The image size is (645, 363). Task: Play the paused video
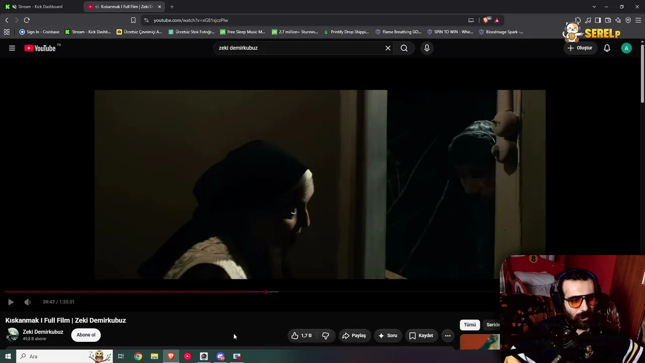pyautogui.click(x=11, y=302)
